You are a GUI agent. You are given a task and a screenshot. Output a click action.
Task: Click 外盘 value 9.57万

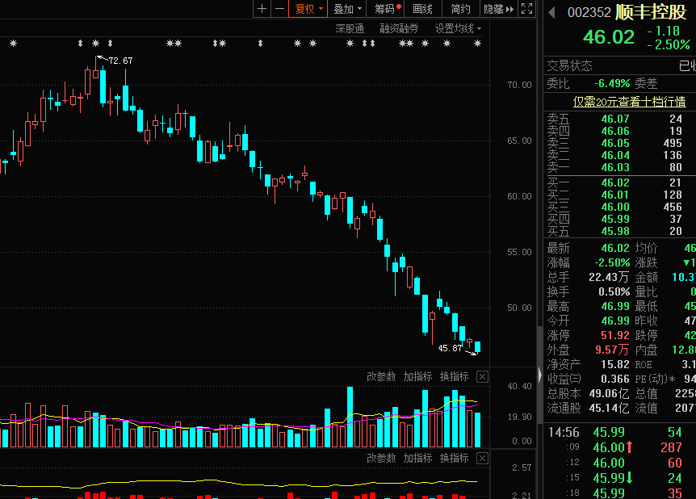pos(612,350)
